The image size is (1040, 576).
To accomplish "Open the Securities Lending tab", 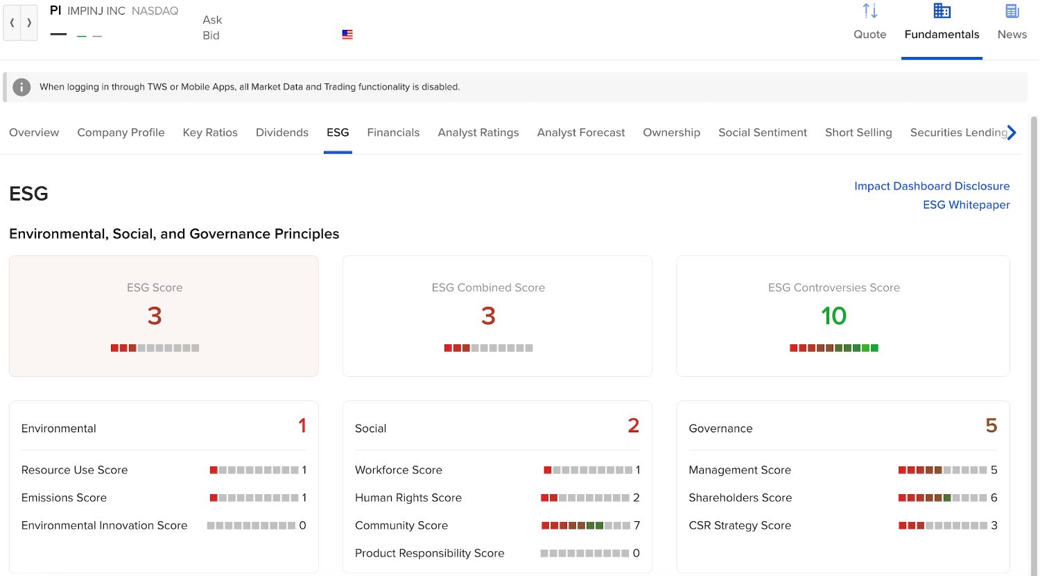I will click(x=958, y=133).
